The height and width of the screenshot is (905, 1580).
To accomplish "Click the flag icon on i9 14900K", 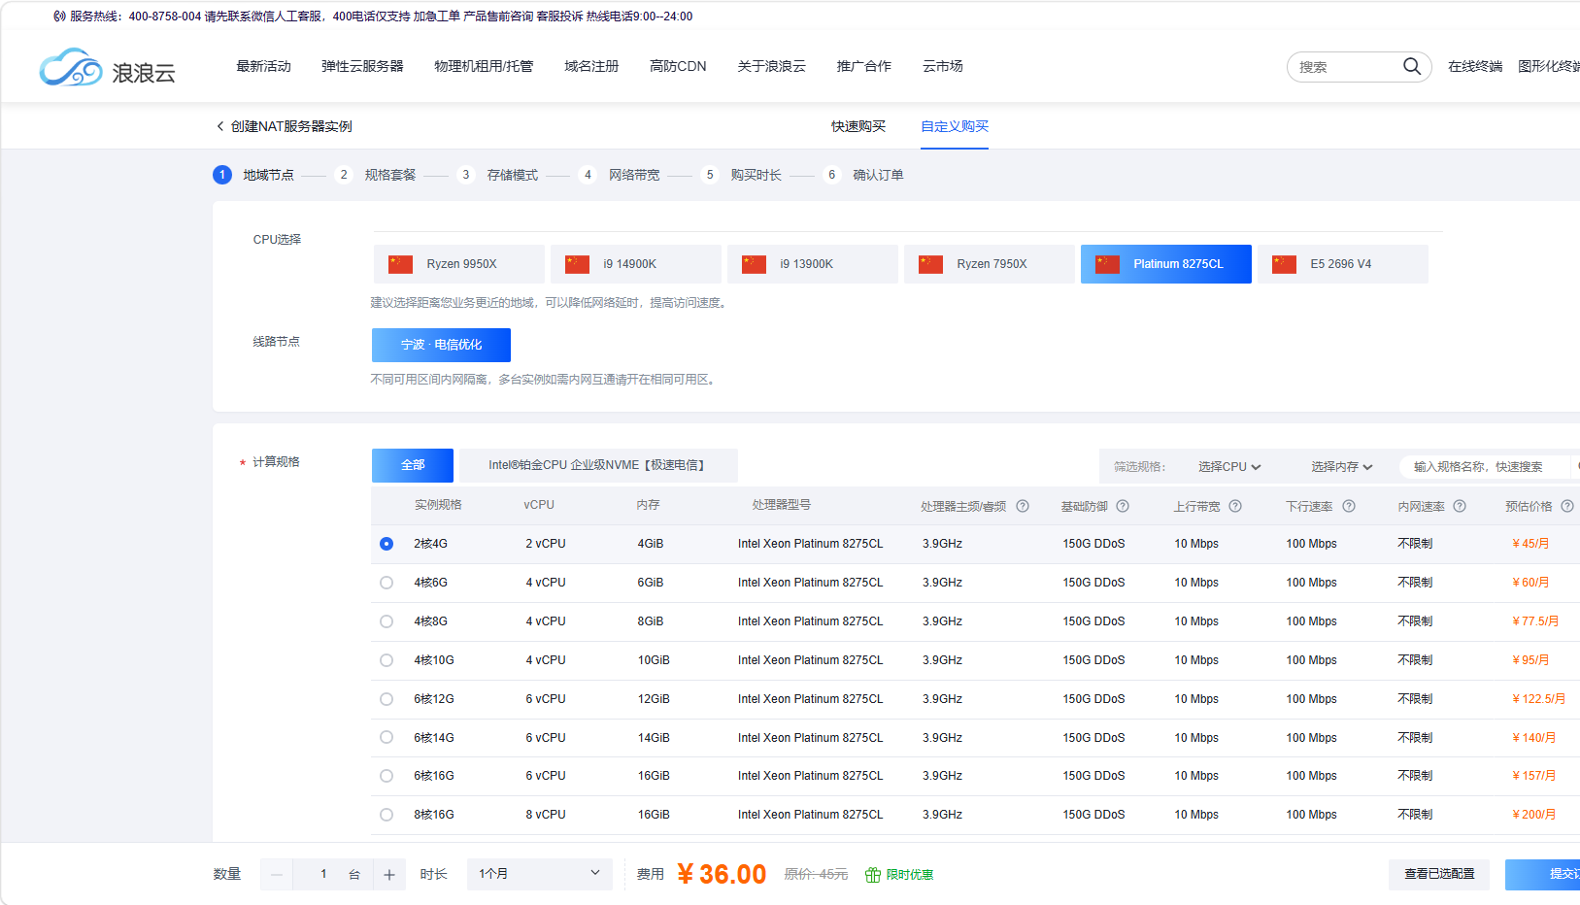I will [x=578, y=264].
